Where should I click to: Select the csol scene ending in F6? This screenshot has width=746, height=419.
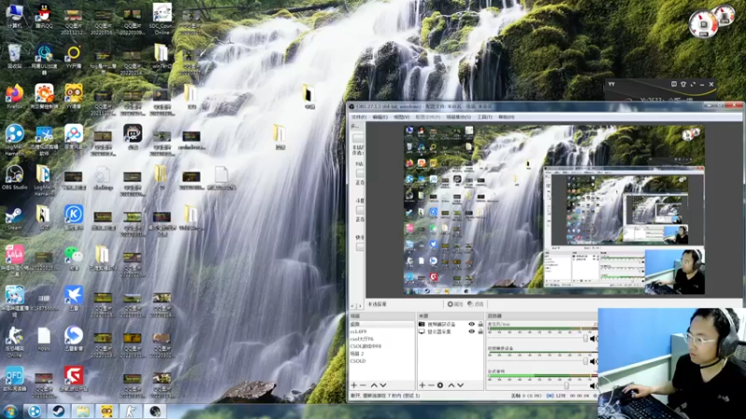(x=381, y=339)
